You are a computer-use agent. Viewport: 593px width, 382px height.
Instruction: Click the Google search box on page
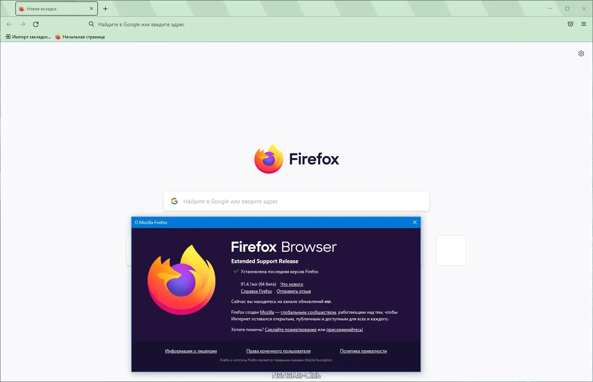pyautogui.click(x=296, y=201)
